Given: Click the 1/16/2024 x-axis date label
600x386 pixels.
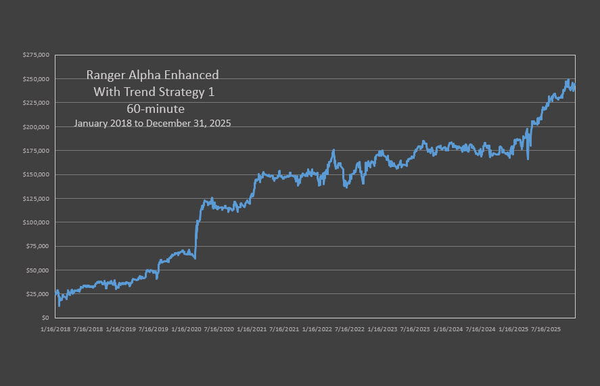Looking at the screenshot, I should click(447, 329).
